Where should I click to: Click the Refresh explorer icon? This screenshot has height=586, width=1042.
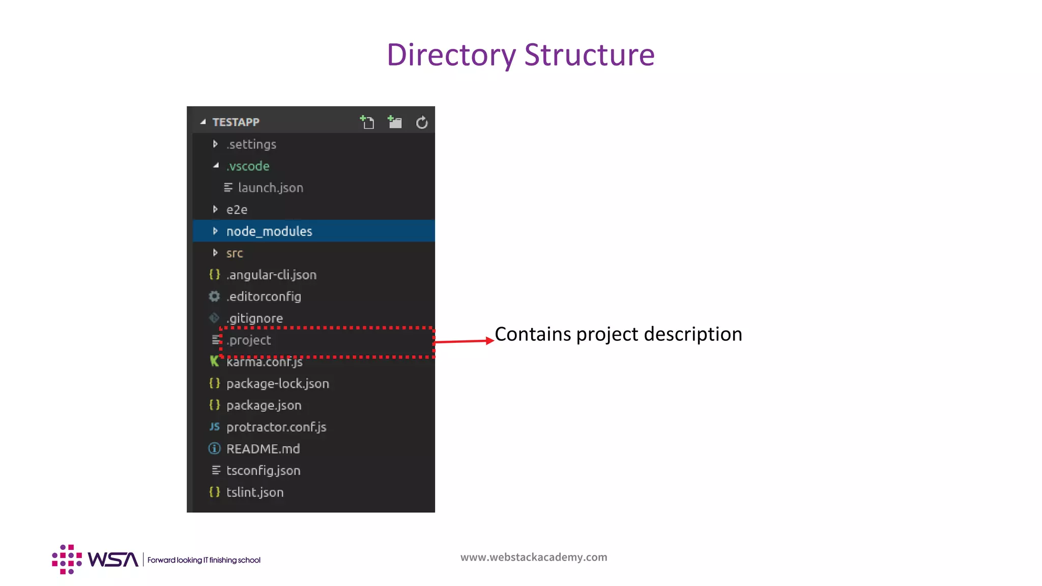[x=421, y=123]
